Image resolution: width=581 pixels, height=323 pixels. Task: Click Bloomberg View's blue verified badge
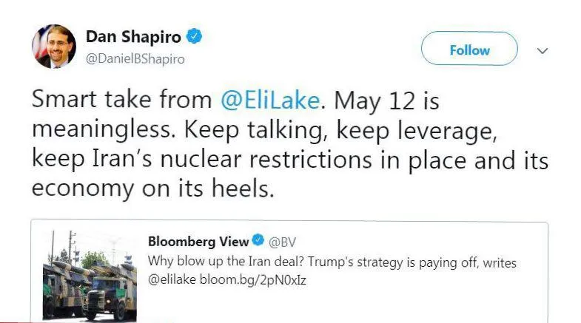[x=258, y=240]
